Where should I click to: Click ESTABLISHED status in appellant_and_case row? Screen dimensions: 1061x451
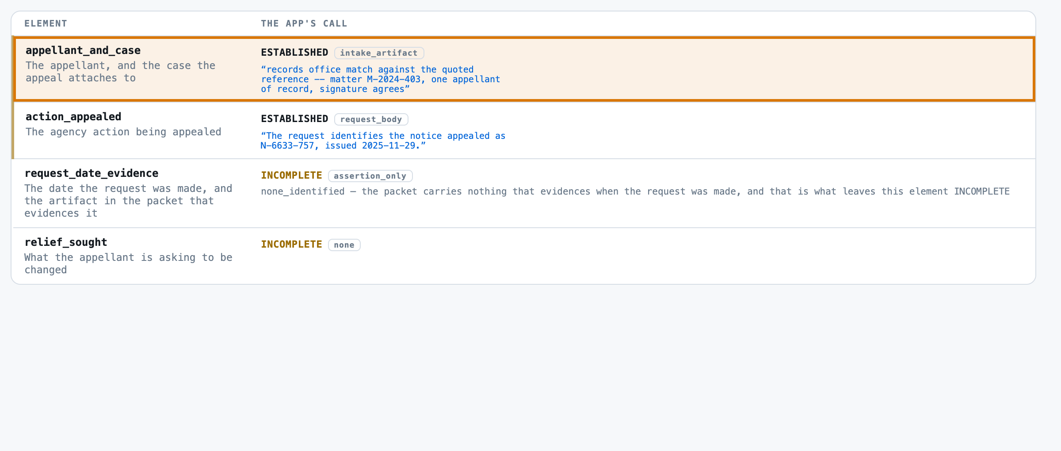point(294,53)
